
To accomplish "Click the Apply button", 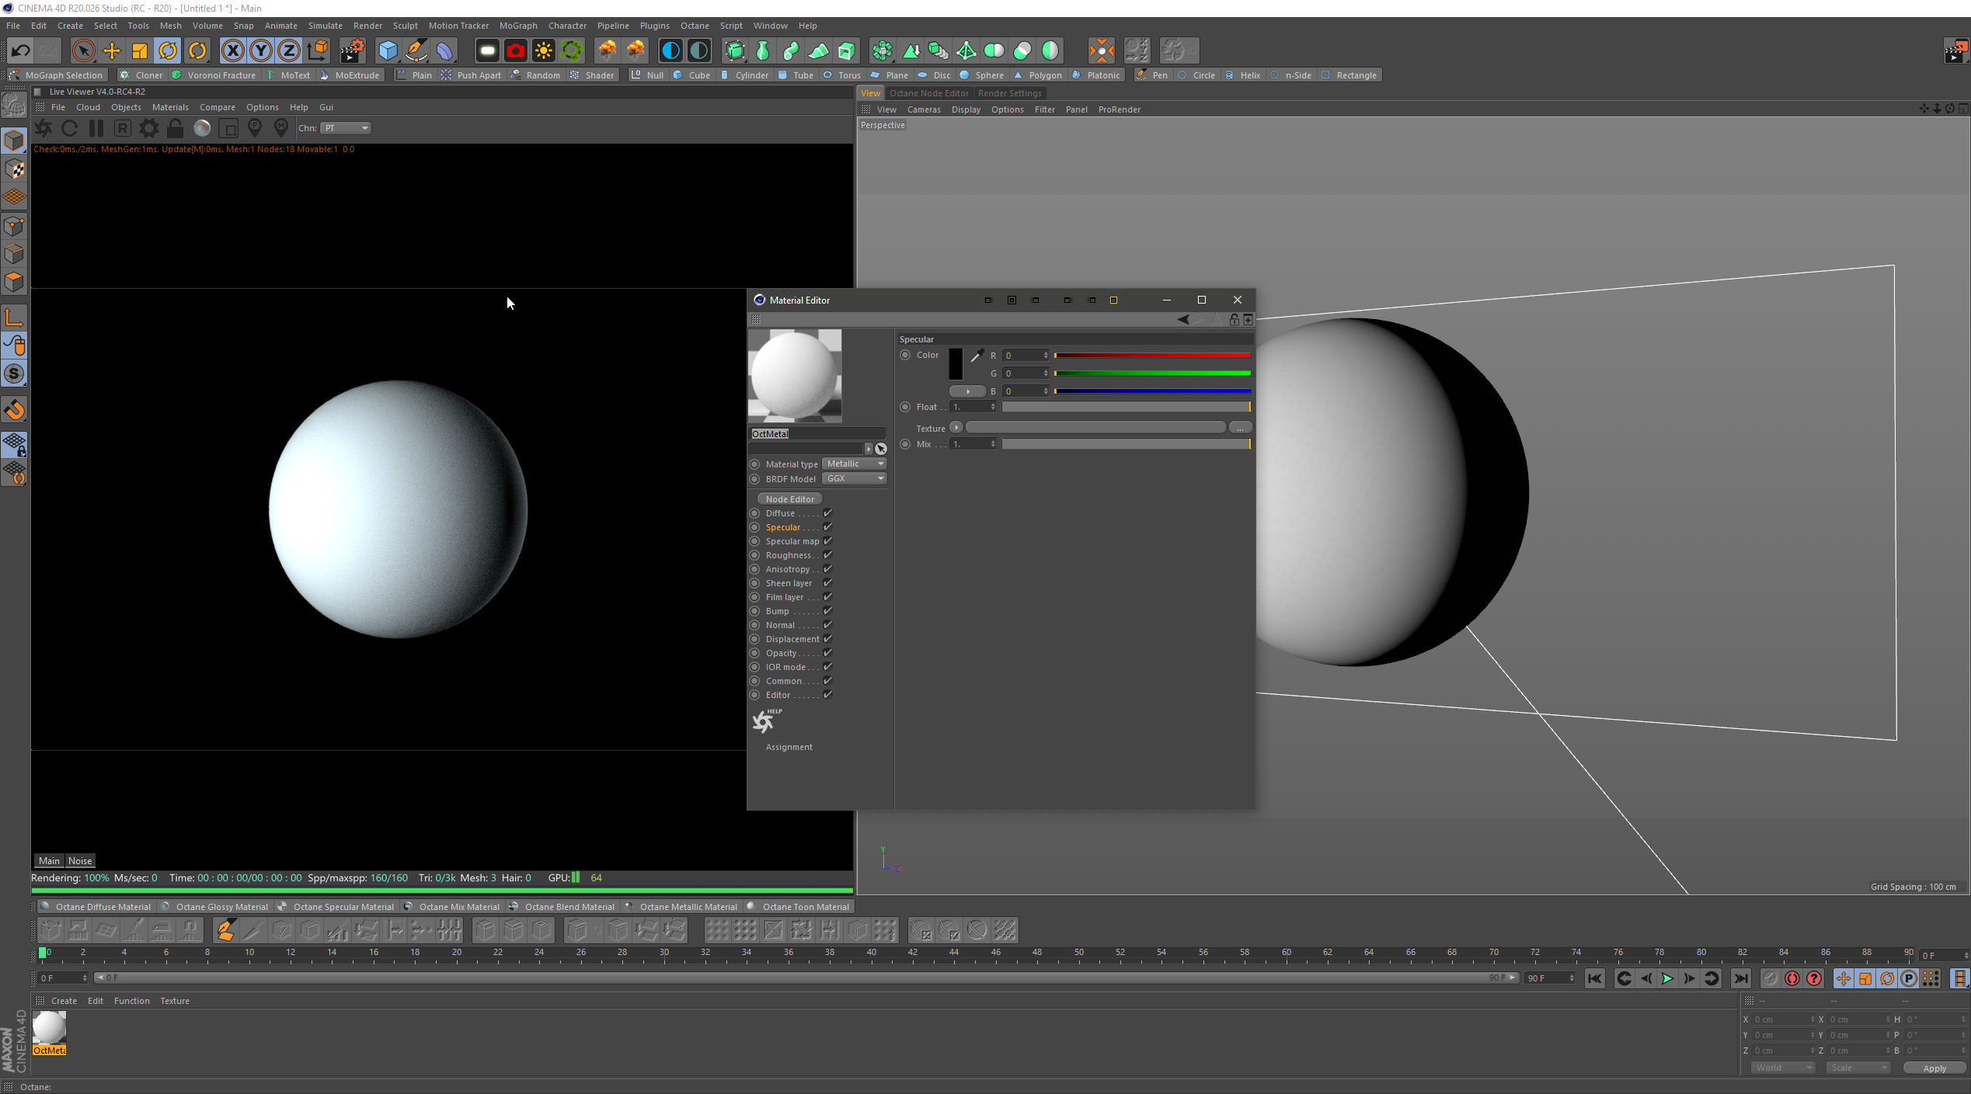I will point(1934,1068).
